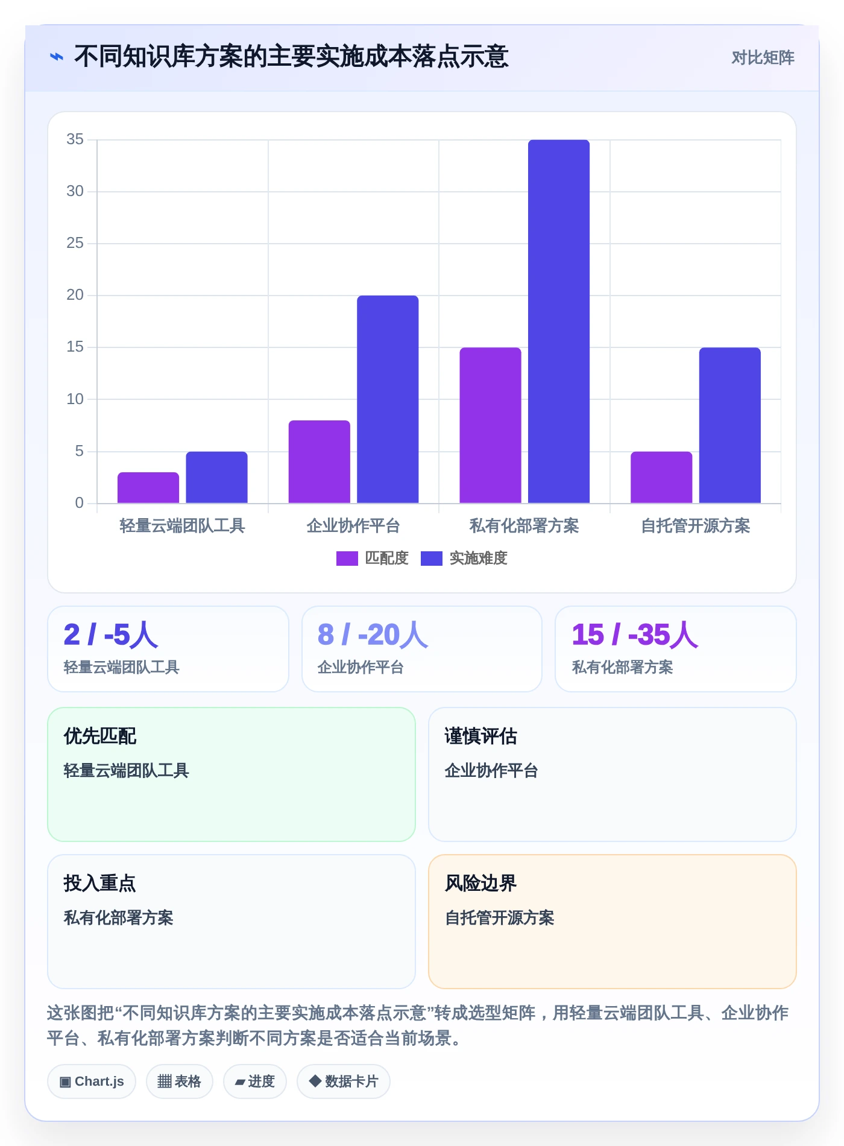Click y-axis value 20
This screenshot has height=1146, width=844.
click(75, 295)
